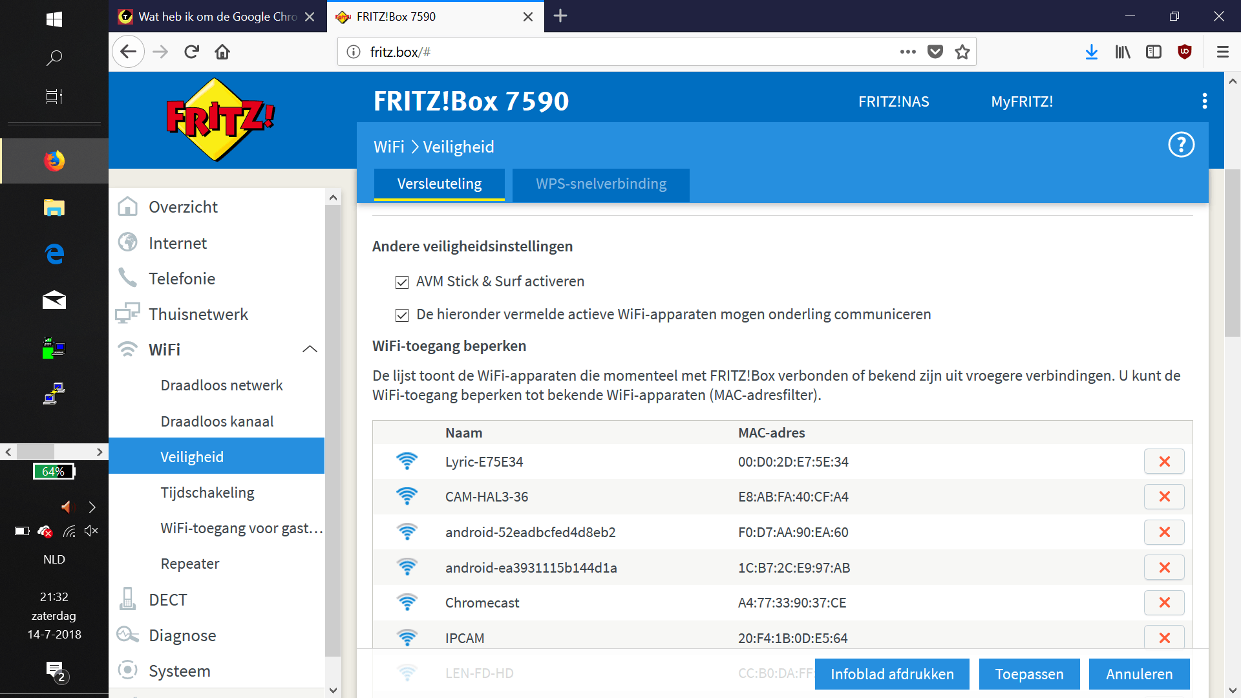Remove the Lyric-E75E34 device with red X
Screen dimensions: 1241x698
coord(1164,461)
